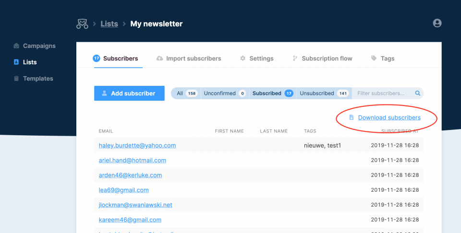
Task: Click the Download subscribers link
Action: tap(389, 117)
